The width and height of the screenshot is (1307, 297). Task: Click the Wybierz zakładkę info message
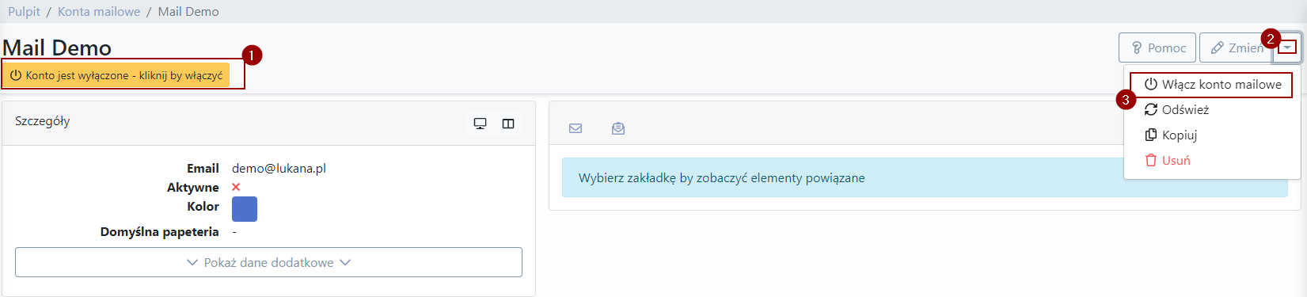[925, 177]
